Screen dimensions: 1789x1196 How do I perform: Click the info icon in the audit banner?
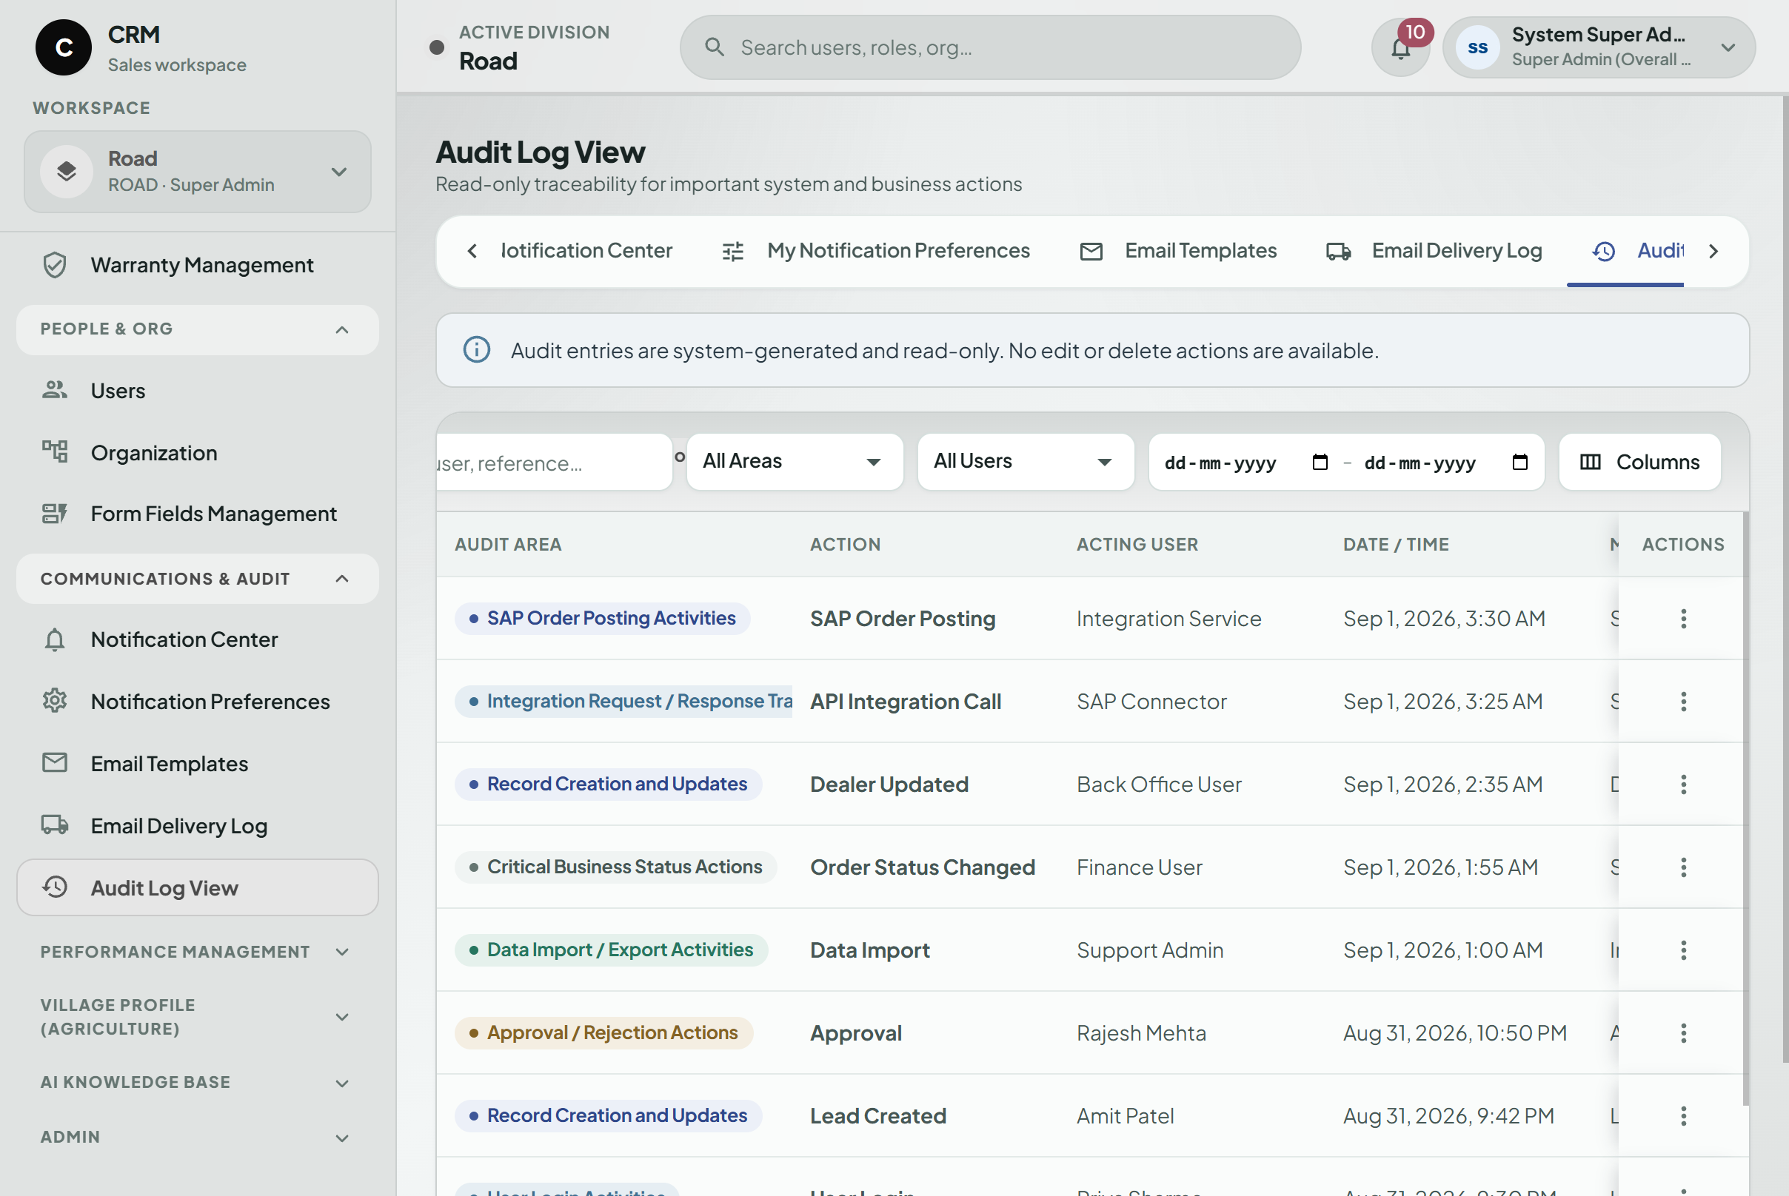pyautogui.click(x=477, y=350)
